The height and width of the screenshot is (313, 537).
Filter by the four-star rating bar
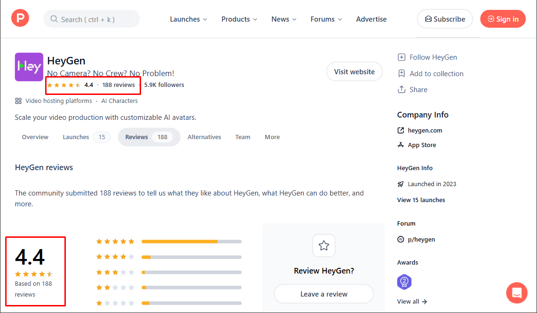[191, 257]
